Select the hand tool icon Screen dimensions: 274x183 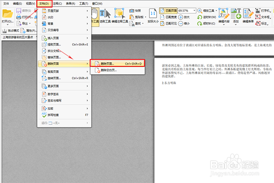95,13
